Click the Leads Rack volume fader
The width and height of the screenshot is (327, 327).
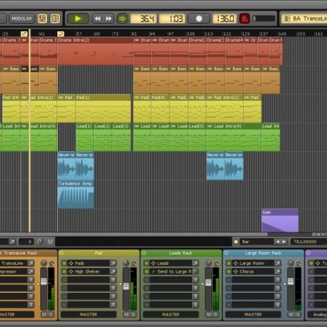(208, 283)
